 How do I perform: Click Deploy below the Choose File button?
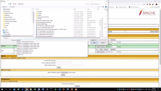[x=63, y=75]
